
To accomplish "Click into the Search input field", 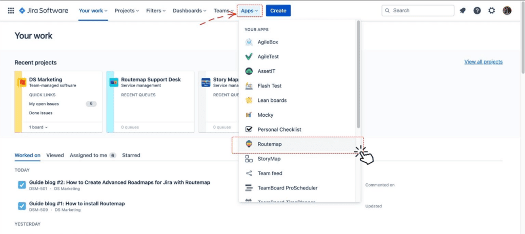I will point(418,11).
